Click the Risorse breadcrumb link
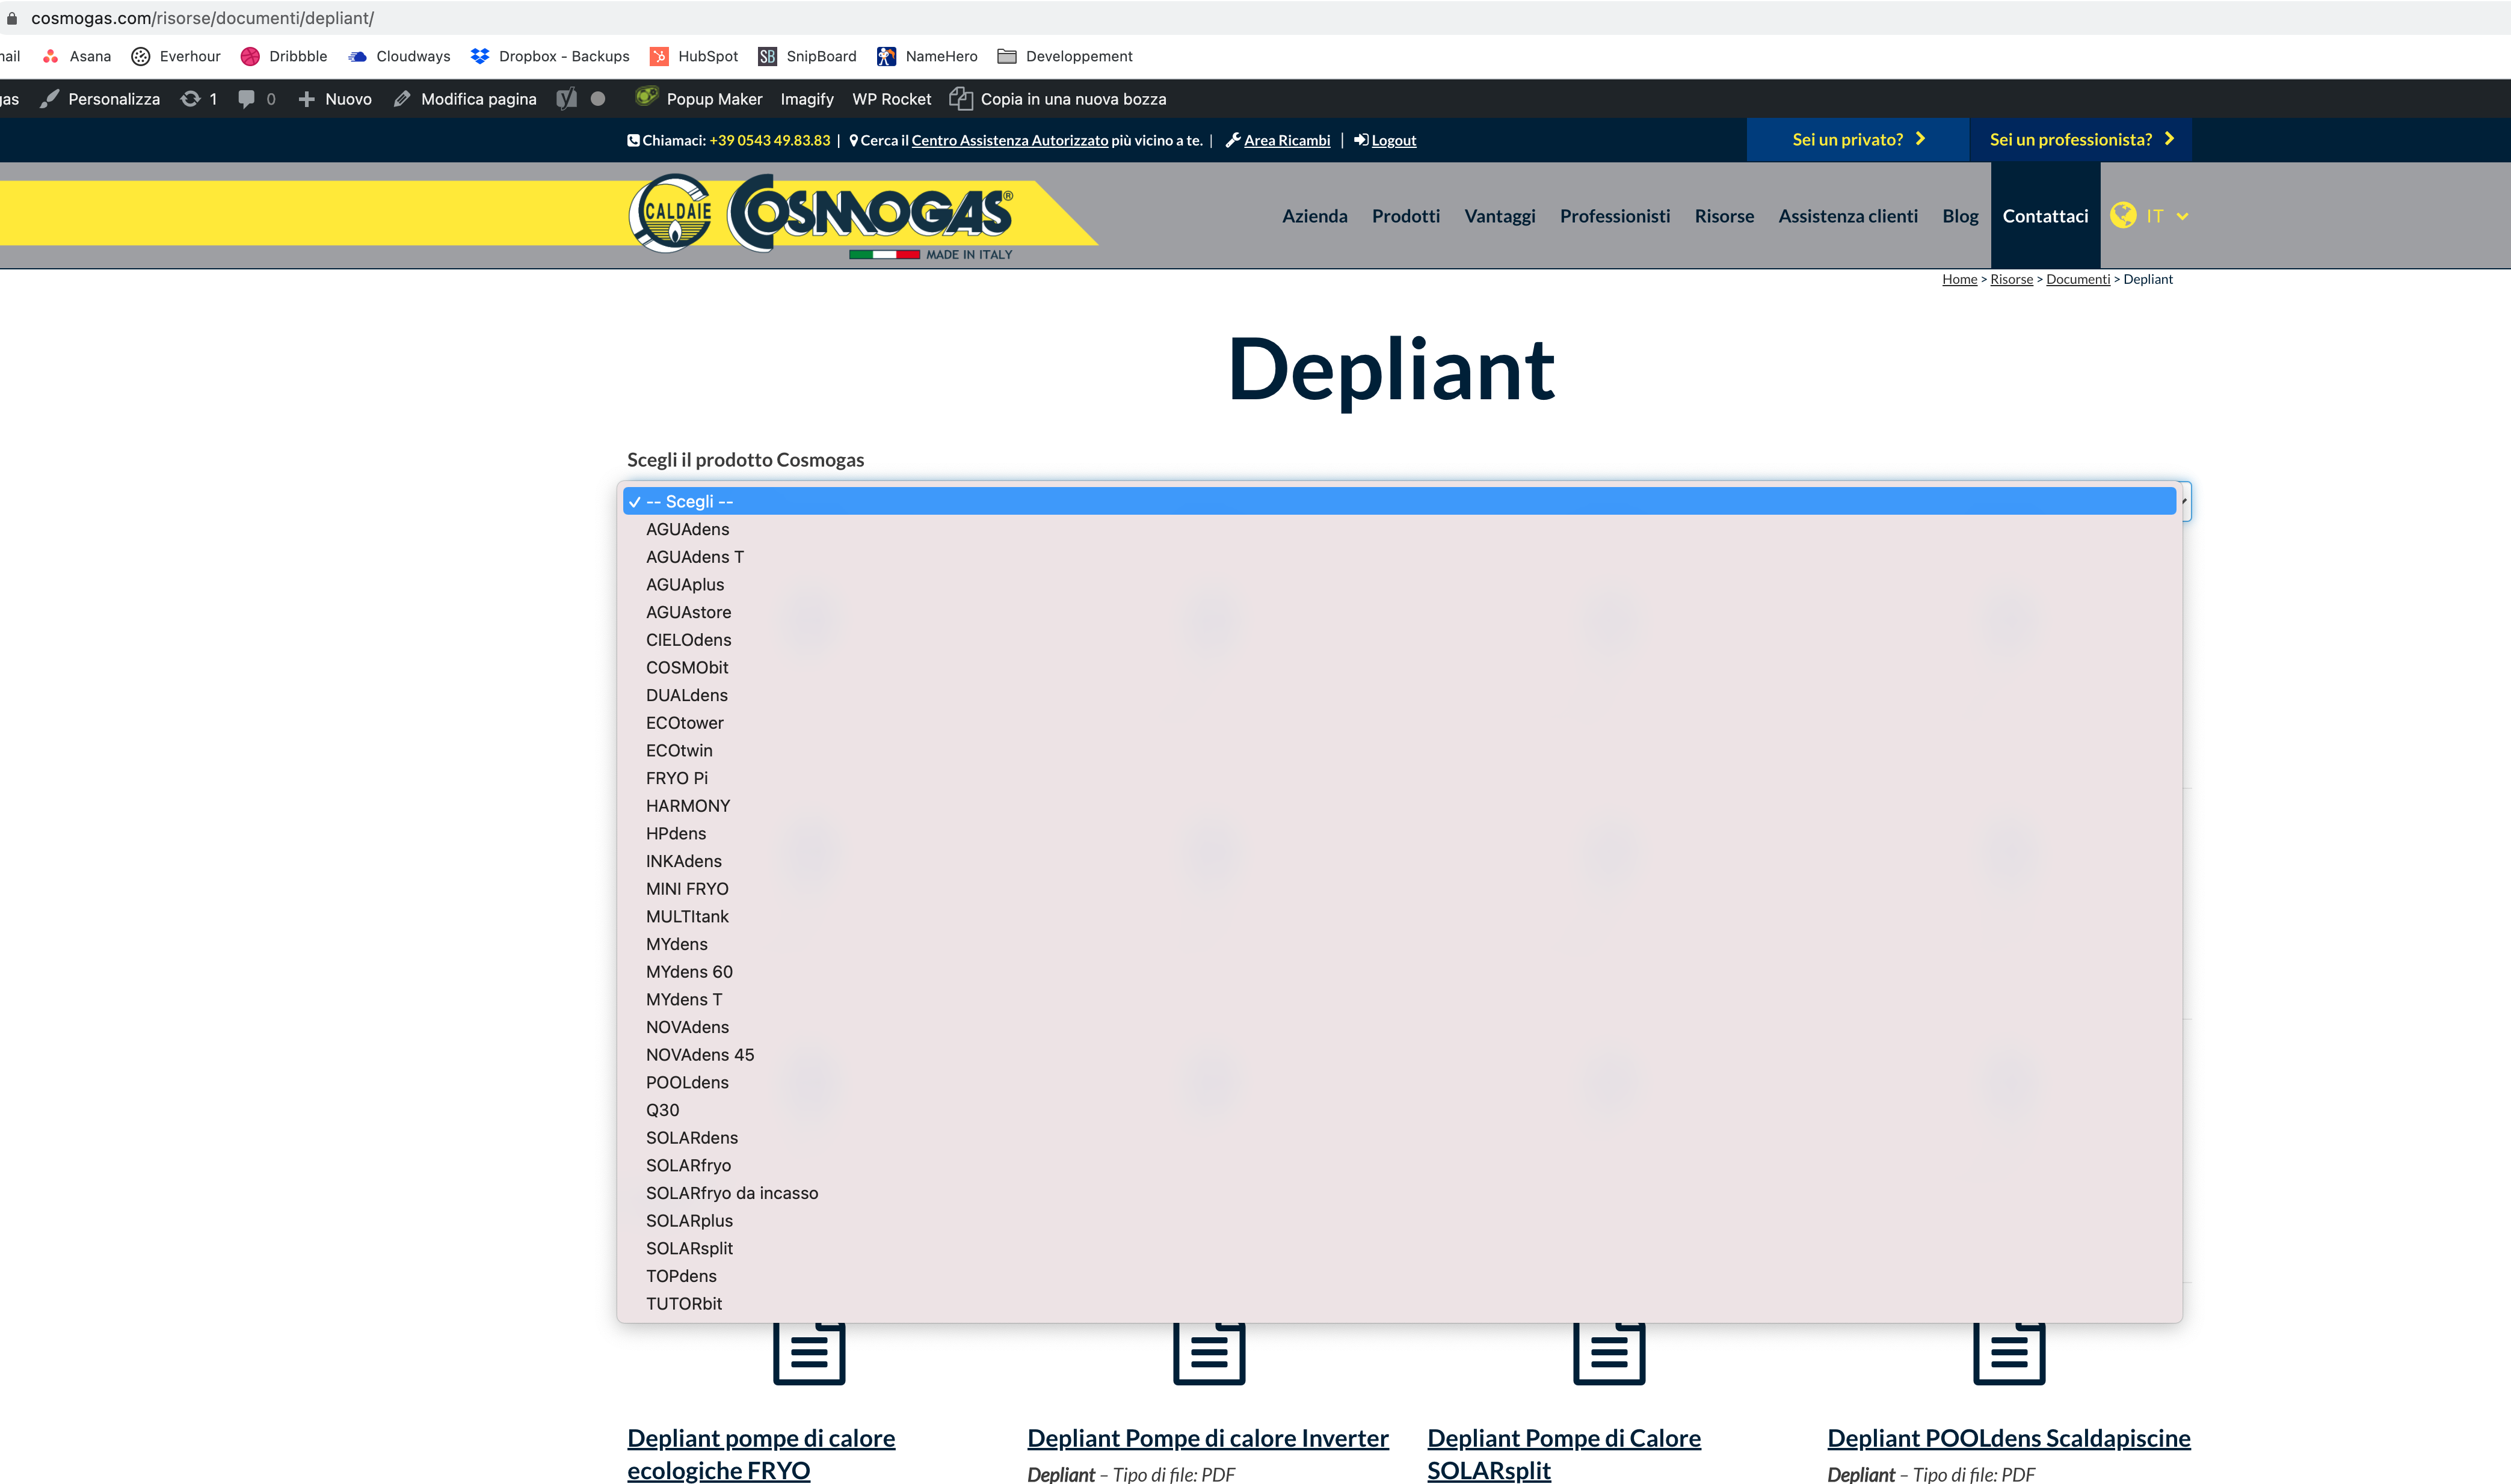Viewport: 2511px width, 1484px height. (2011, 279)
